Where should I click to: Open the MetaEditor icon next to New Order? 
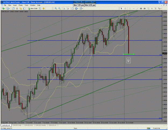pos(40,8)
